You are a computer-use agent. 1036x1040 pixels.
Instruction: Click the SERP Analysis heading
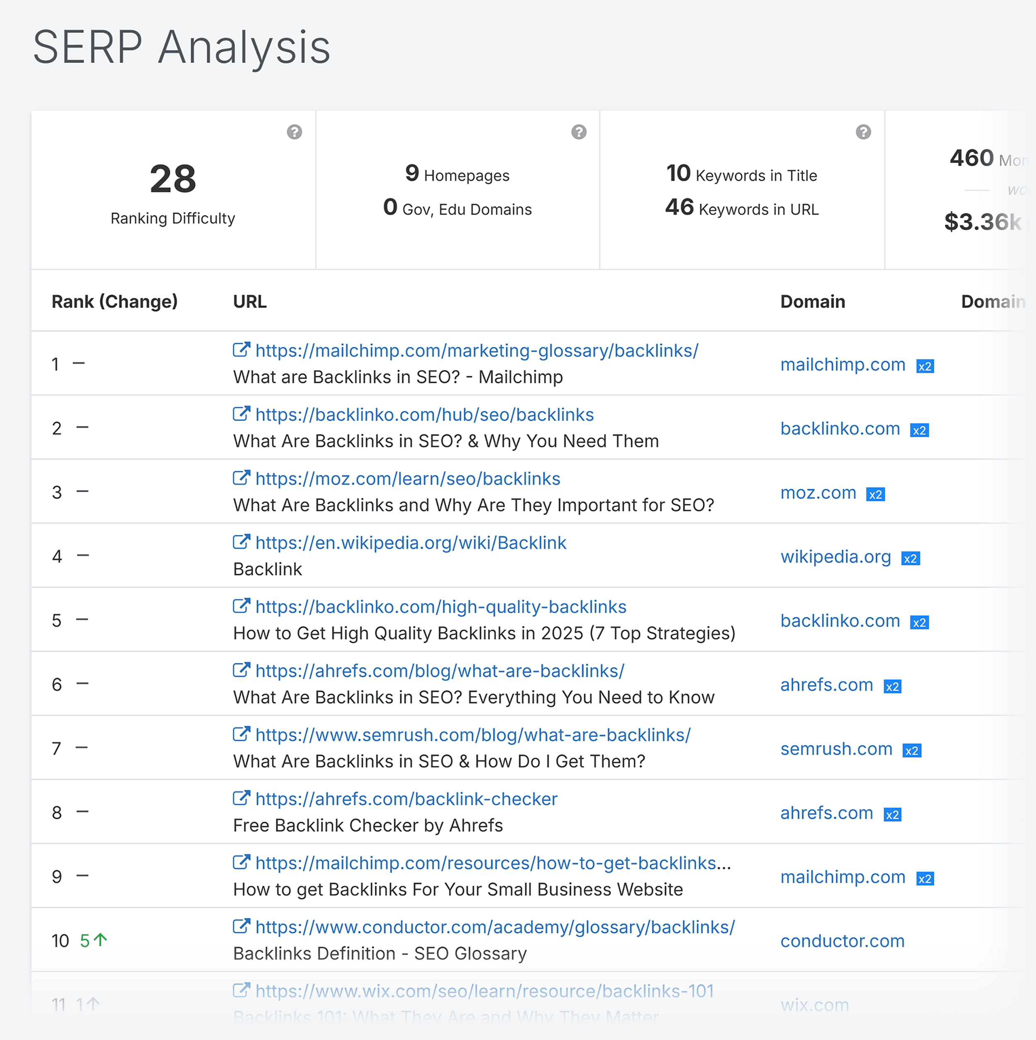pyautogui.click(x=182, y=48)
